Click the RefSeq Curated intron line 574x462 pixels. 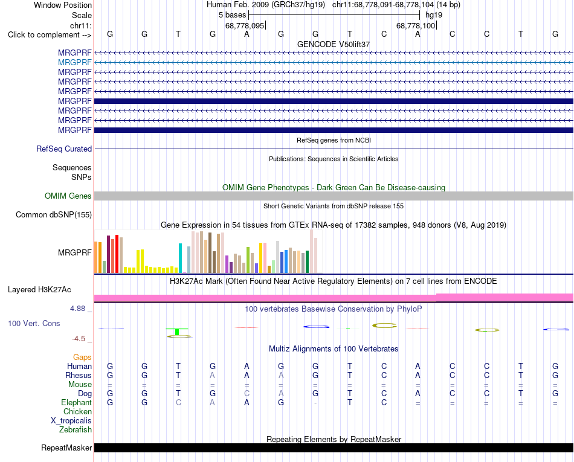click(334, 149)
